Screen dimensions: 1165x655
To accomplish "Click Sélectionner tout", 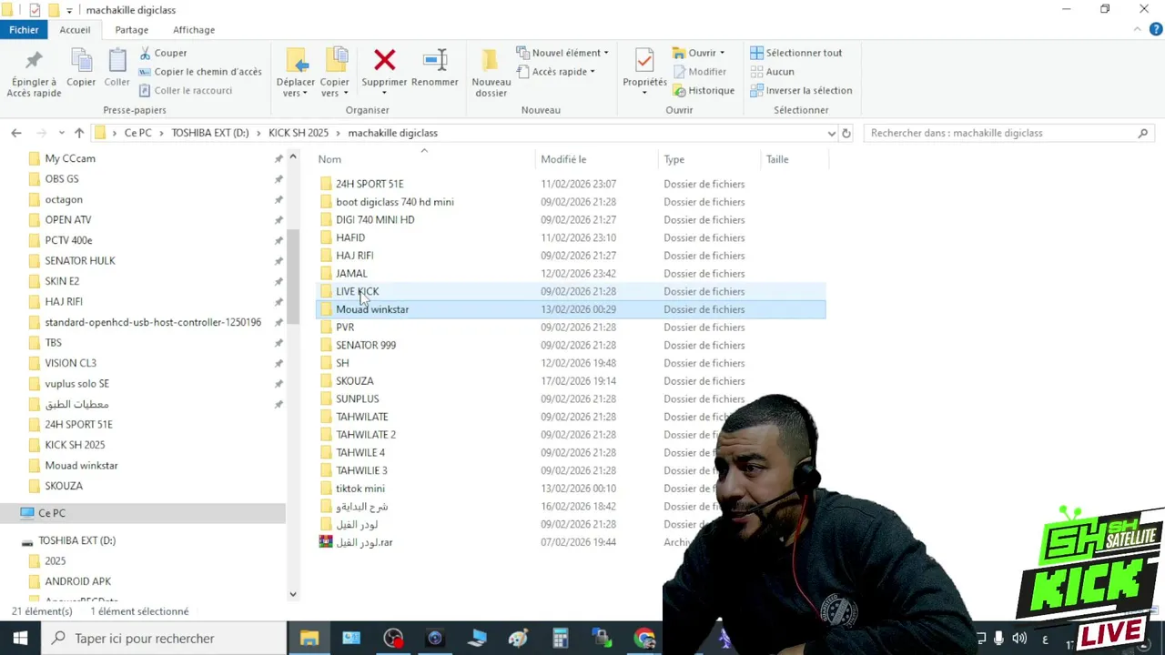I will coord(796,53).
